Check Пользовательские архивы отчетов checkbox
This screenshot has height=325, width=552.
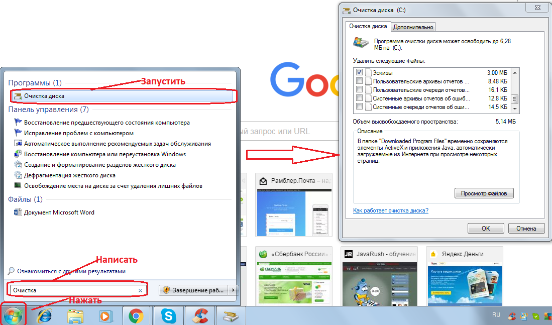[359, 81]
